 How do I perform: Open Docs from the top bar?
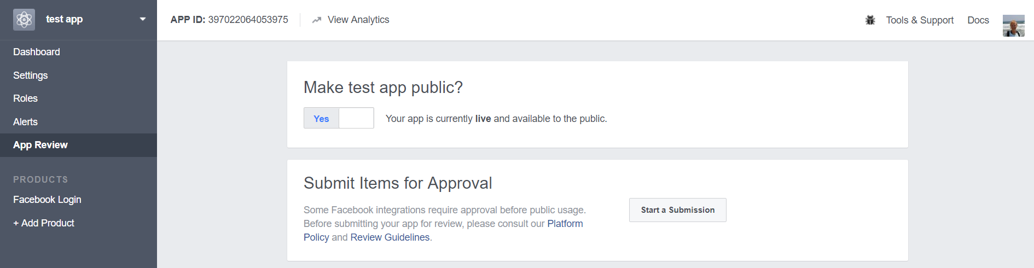pos(978,20)
